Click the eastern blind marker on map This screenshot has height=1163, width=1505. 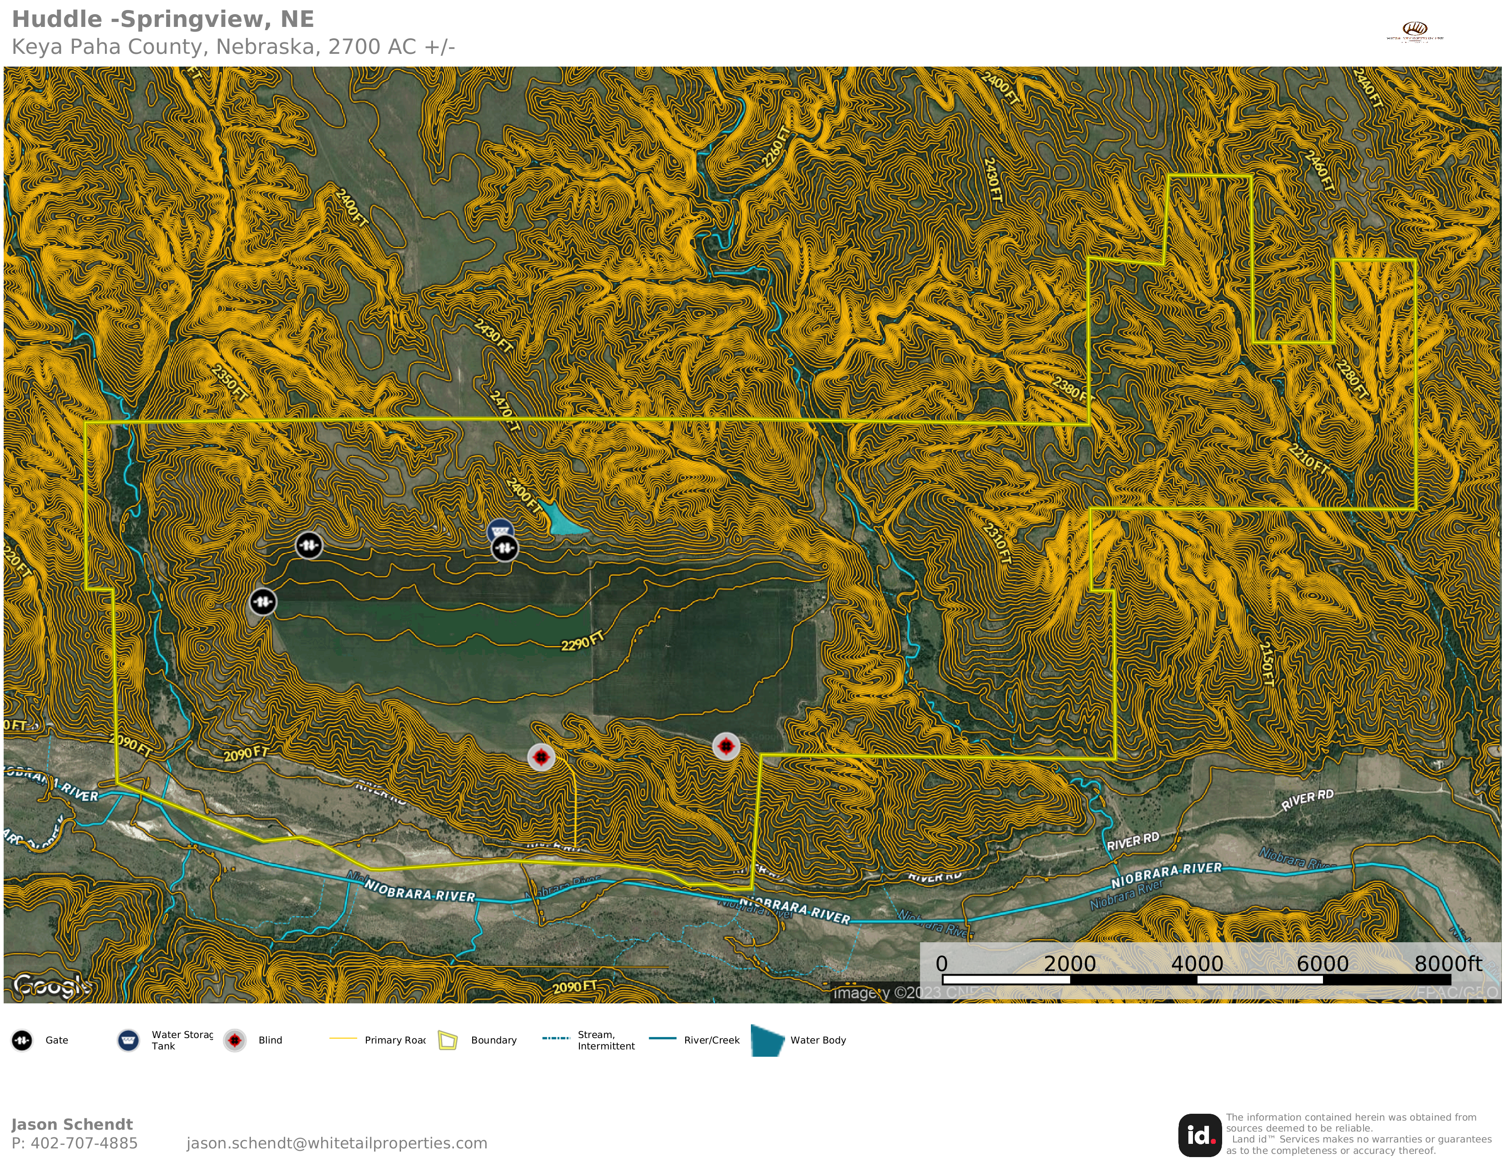coord(726,746)
